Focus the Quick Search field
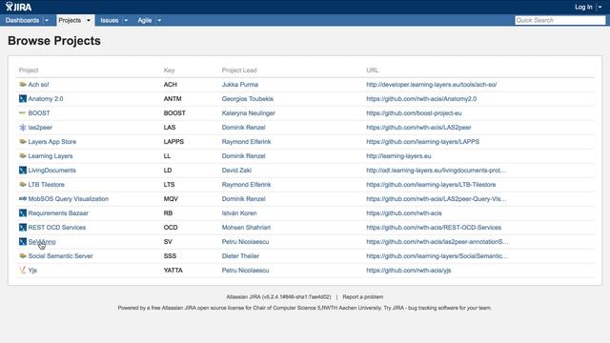Screen dimensions: 610x343 click(x=559, y=20)
